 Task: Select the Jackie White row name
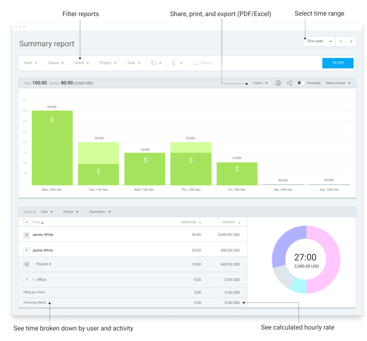[42, 250]
